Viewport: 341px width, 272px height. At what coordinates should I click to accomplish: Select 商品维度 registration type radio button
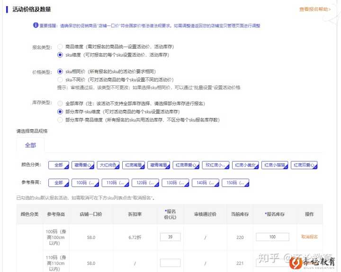[60, 47]
